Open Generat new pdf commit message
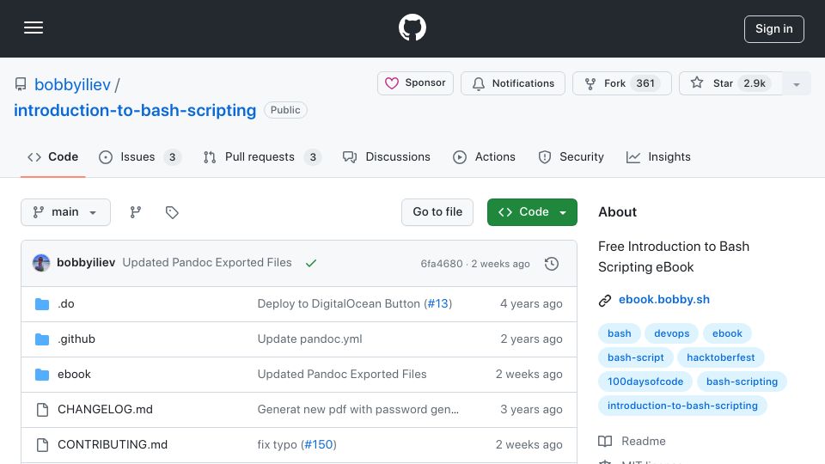Image resolution: width=825 pixels, height=464 pixels. [x=357, y=409]
